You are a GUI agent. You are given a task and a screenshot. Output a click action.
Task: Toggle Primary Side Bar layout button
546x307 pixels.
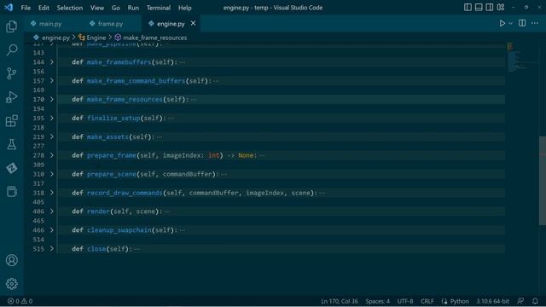tap(468, 8)
